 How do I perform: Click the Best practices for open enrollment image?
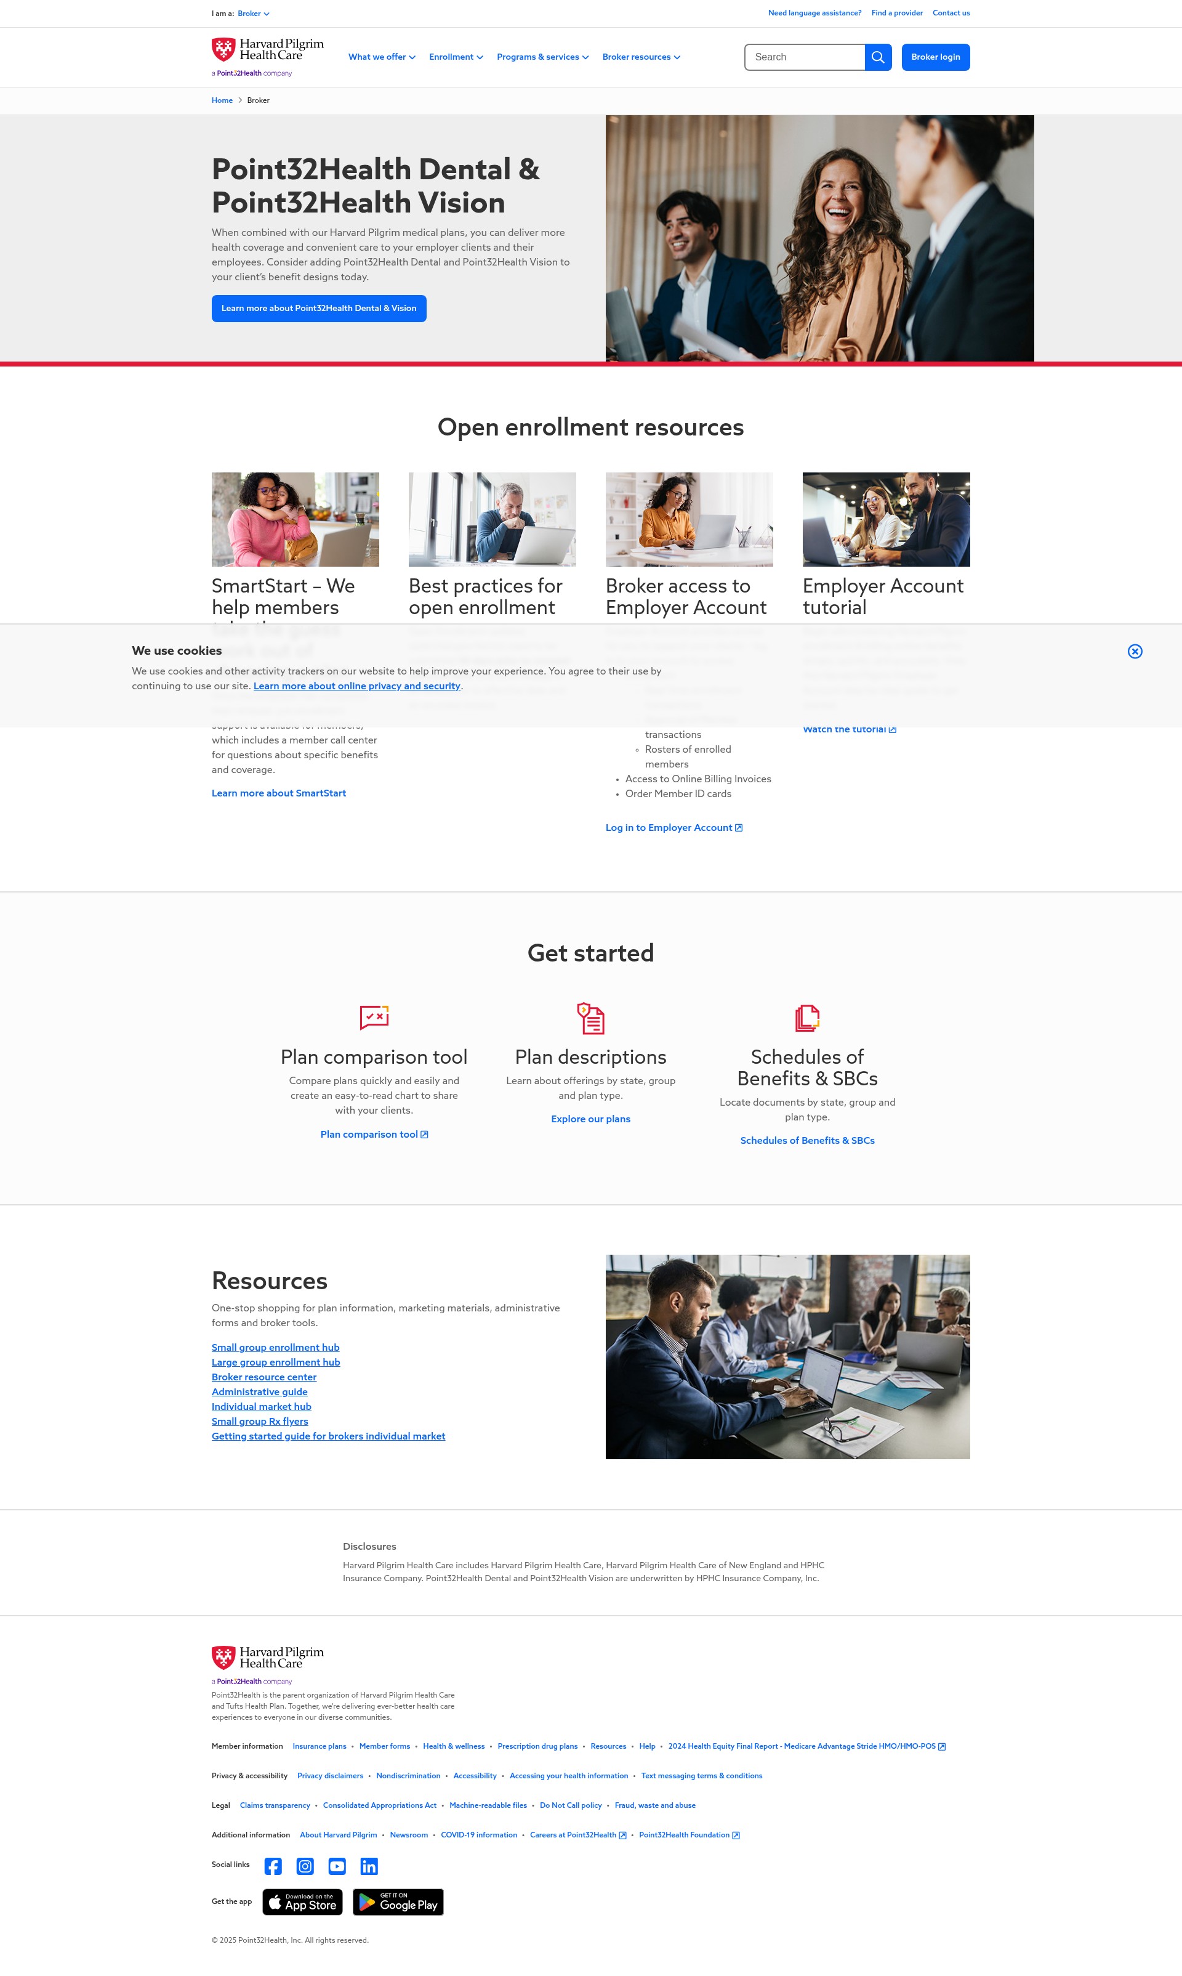coord(492,519)
